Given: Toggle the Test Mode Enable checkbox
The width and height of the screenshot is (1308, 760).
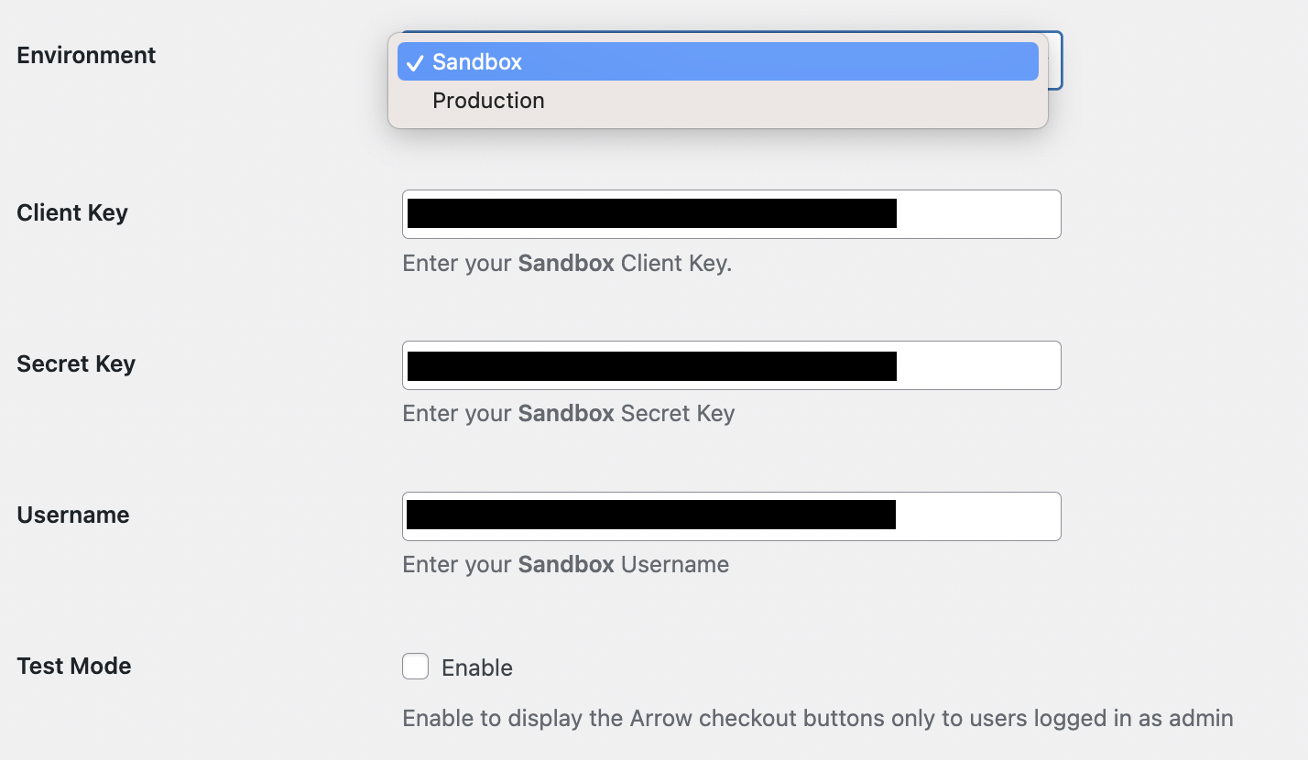Looking at the screenshot, I should [416, 667].
